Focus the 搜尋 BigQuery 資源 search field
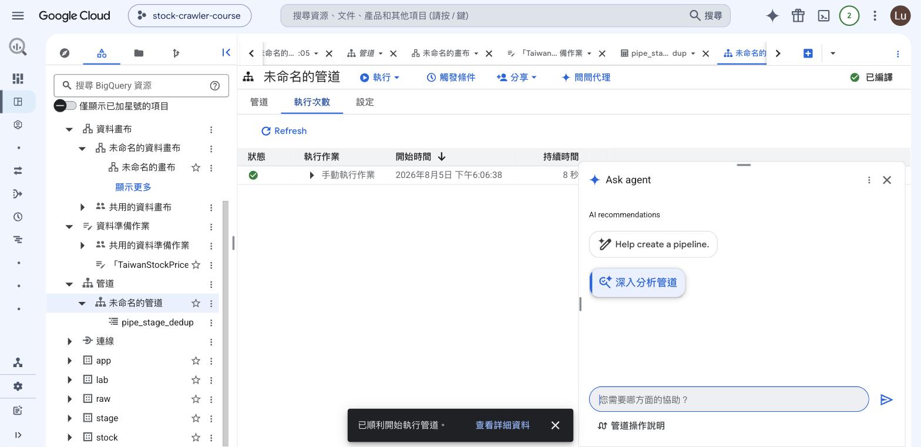Viewport: 921px width, 447px height. coord(141,85)
